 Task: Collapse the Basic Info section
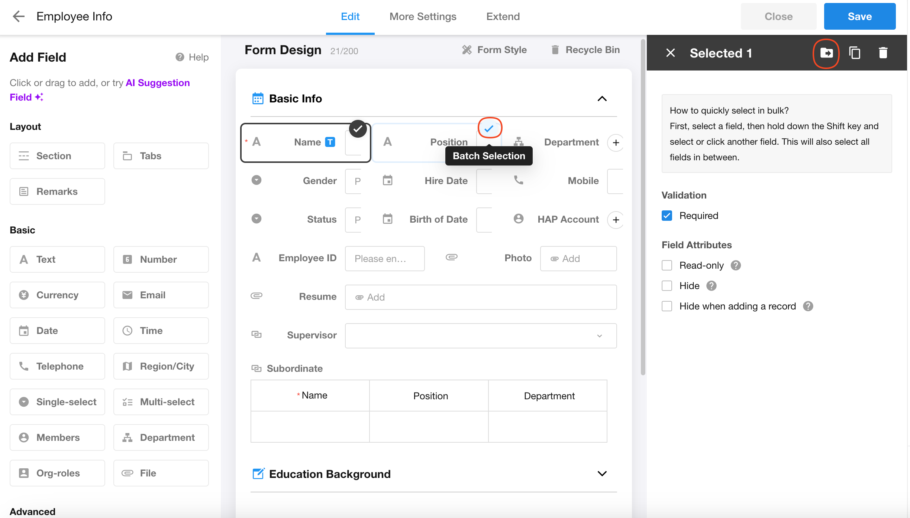point(602,99)
